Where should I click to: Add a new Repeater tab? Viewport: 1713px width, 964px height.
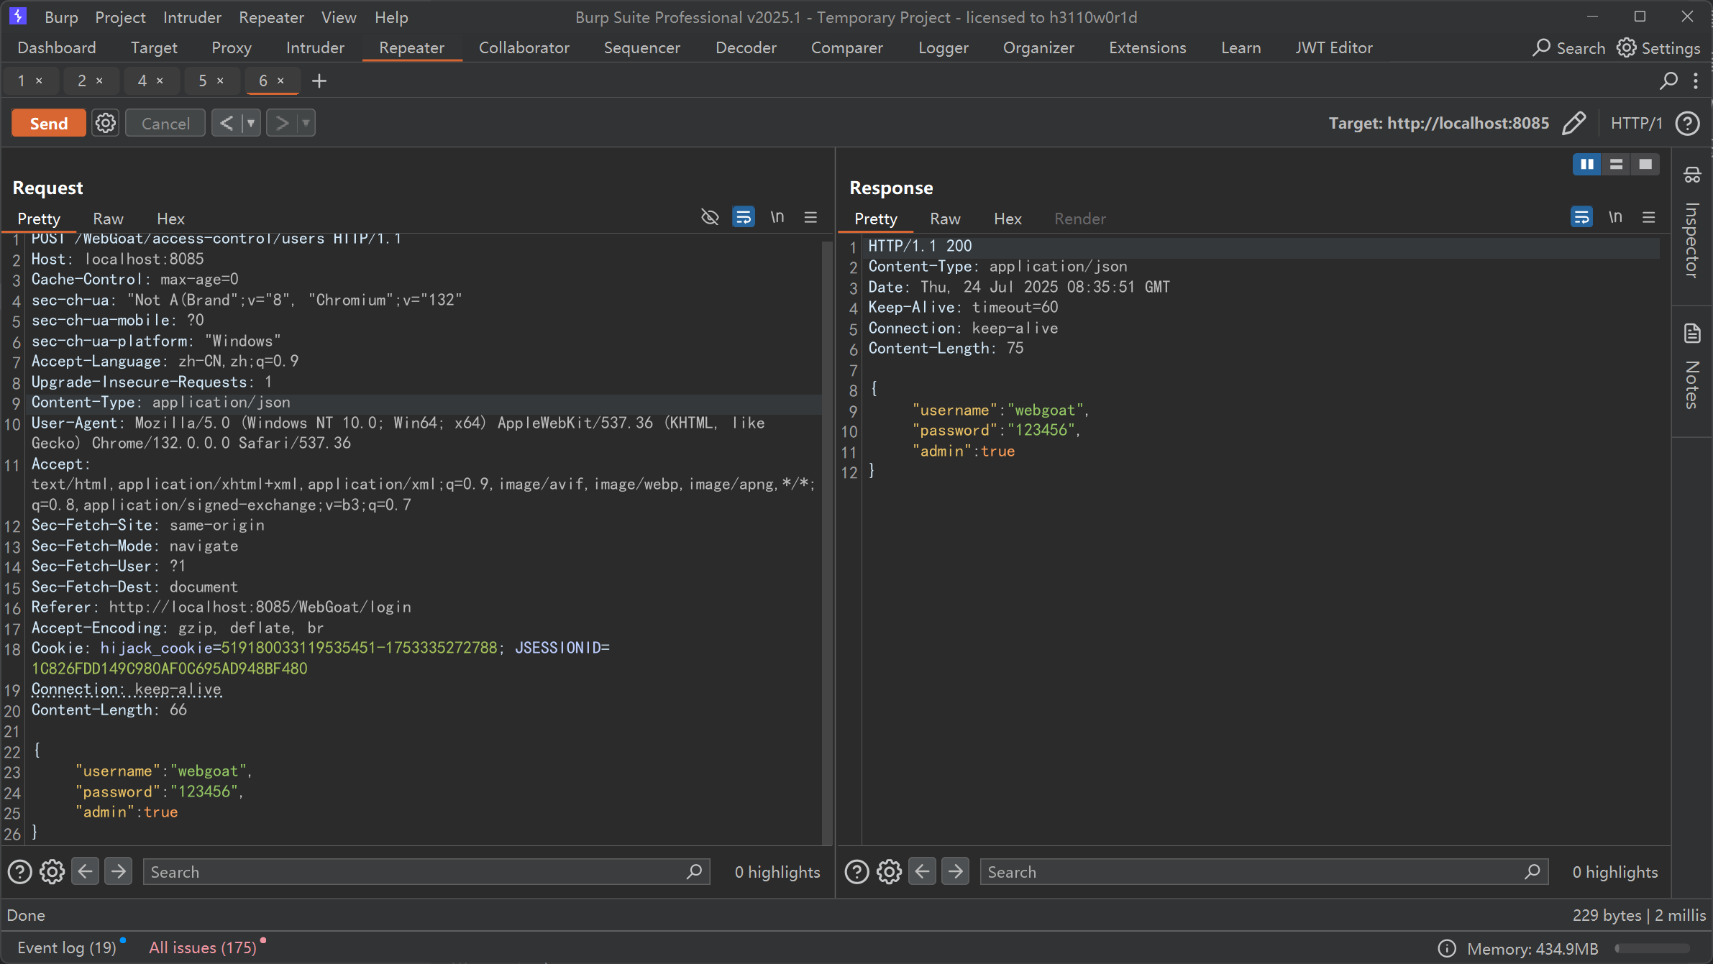click(319, 81)
